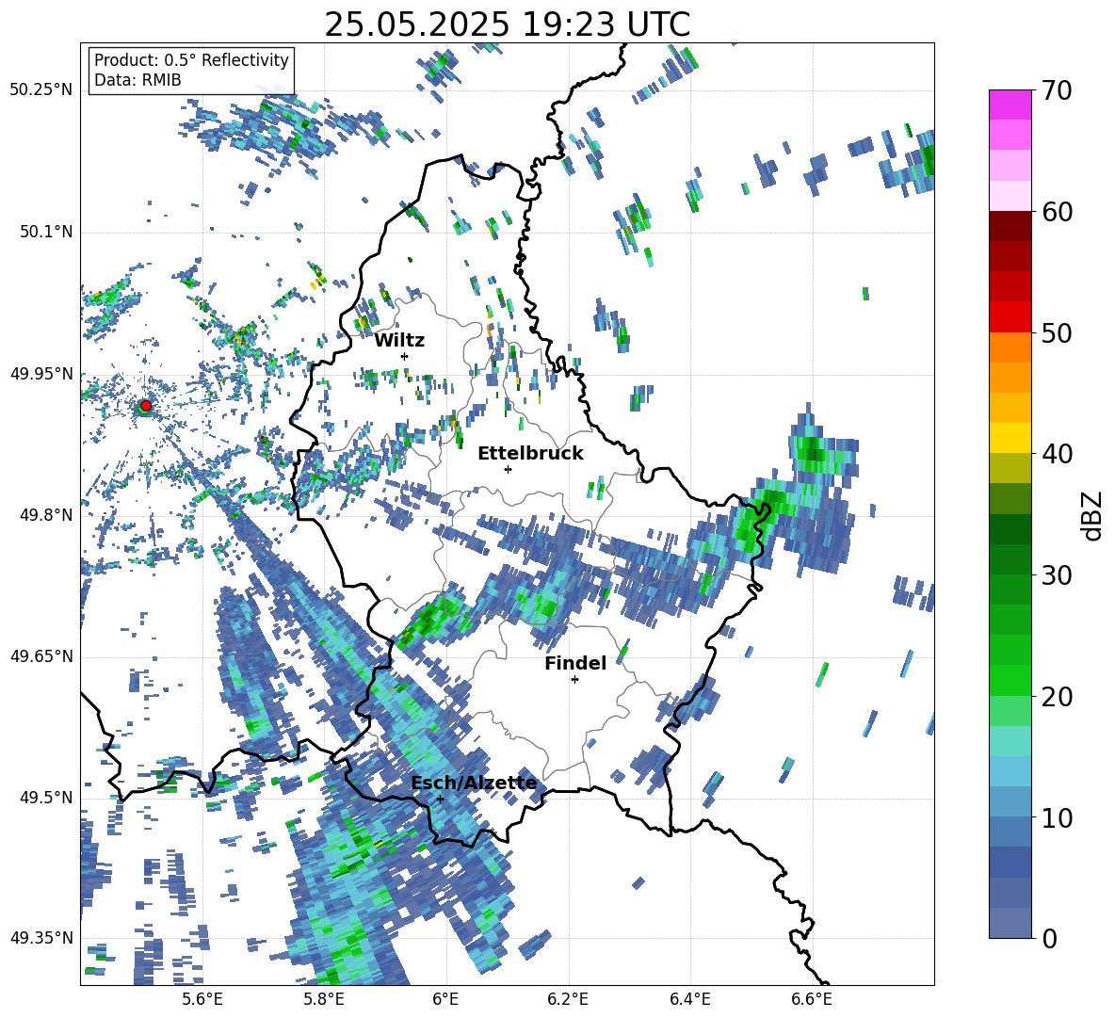Click the 49.5°N latitude label
The height and width of the screenshot is (1018, 1115).
(x=46, y=797)
